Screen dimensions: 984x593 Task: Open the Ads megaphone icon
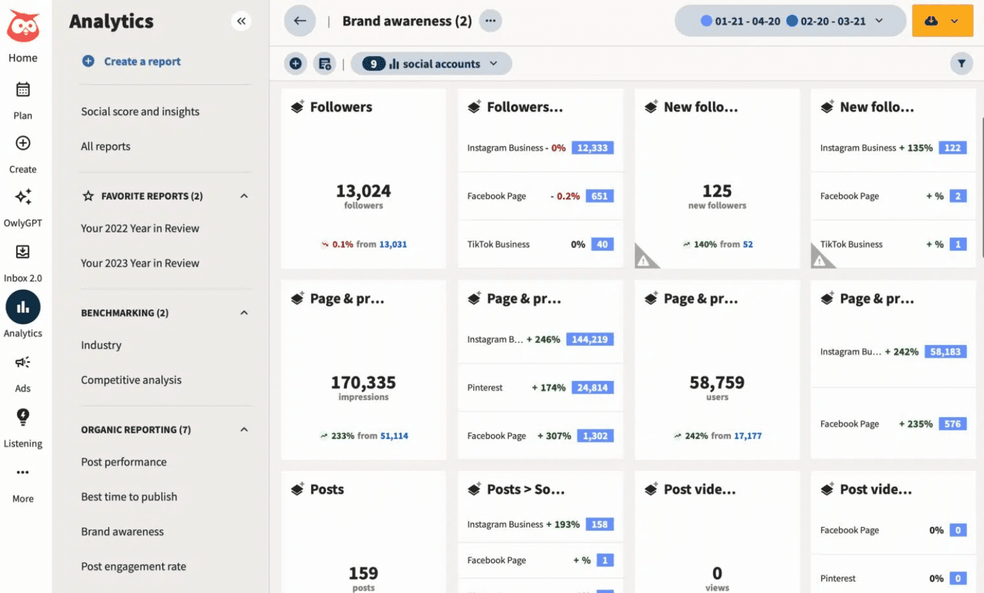tap(23, 362)
